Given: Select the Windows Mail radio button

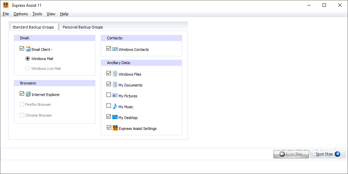Looking at the screenshot, I should click(27, 59).
